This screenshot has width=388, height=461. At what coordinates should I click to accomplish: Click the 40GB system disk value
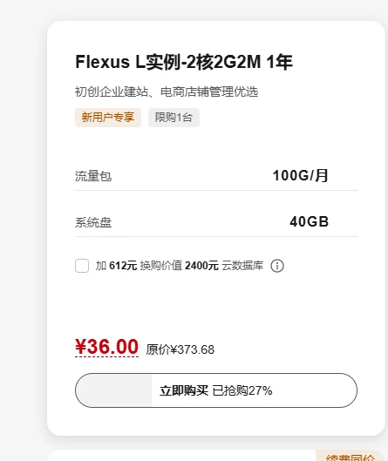click(310, 221)
